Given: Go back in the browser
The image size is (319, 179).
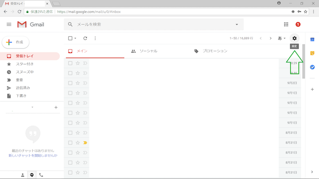Looking at the screenshot, I should coord(5,11).
